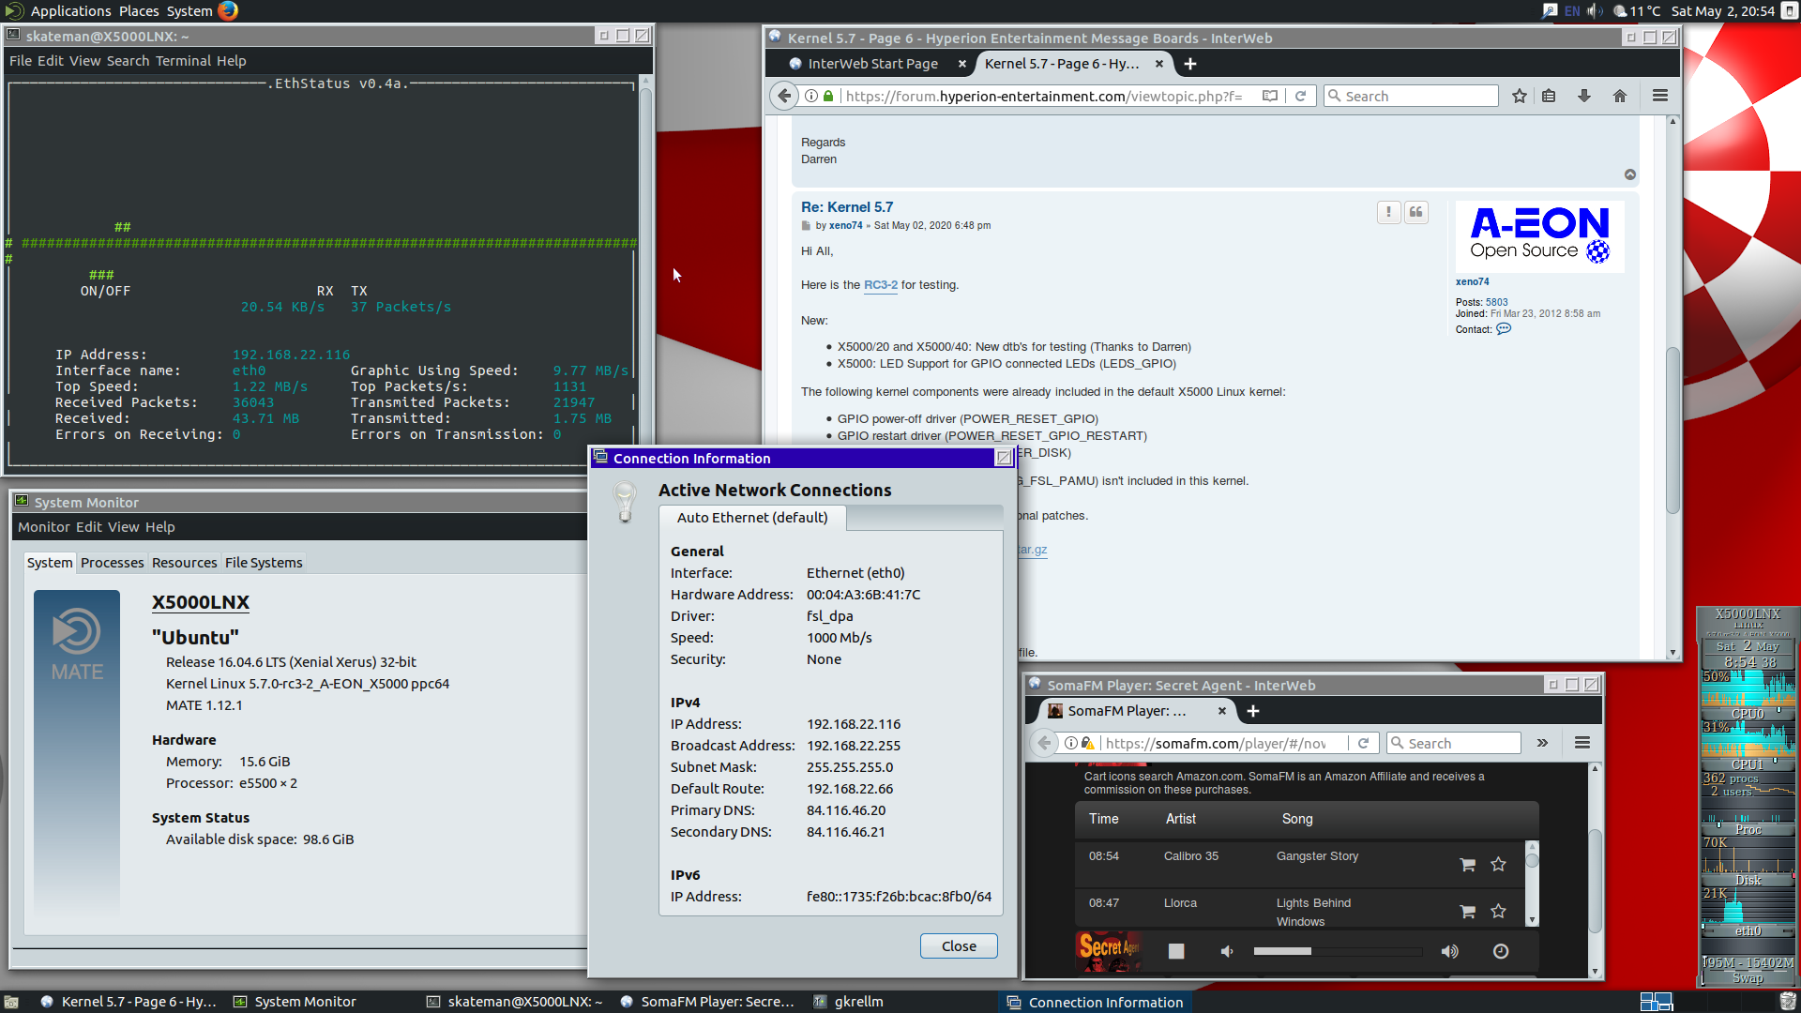Image resolution: width=1801 pixels, height=1013 pixels.
Task: Click workspace switcher in bottom panel
Action: tap(1656, 1002)
